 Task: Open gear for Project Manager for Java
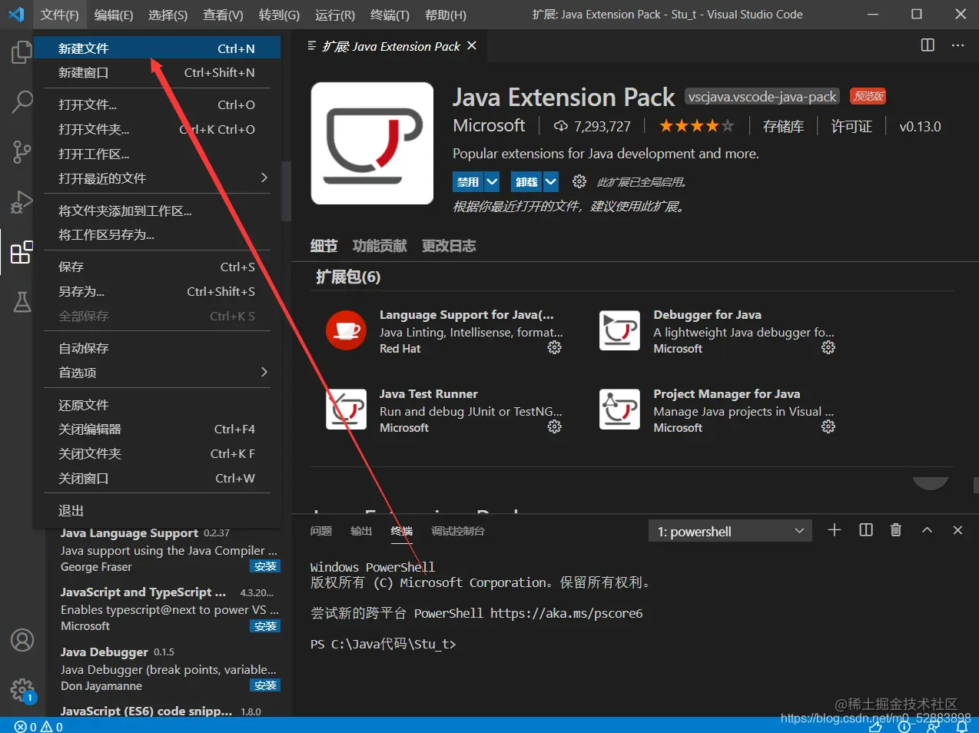coord(828,426)
